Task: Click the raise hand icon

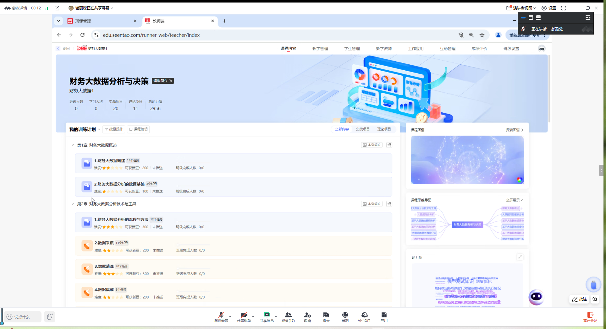Action: [x=50, y=316]
